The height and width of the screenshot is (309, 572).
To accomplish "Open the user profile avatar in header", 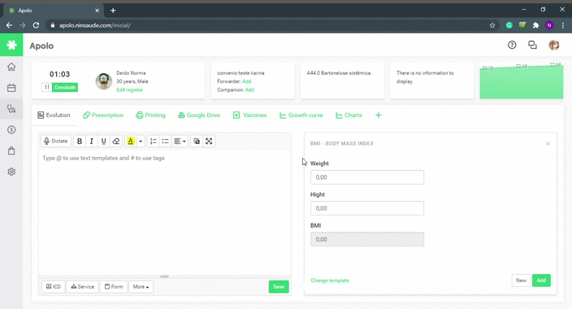I will pos(554,45).
